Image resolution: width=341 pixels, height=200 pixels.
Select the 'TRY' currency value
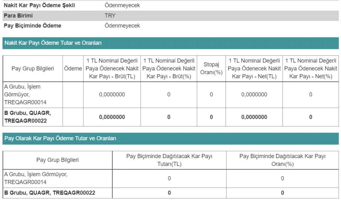[x=110, y=16]
